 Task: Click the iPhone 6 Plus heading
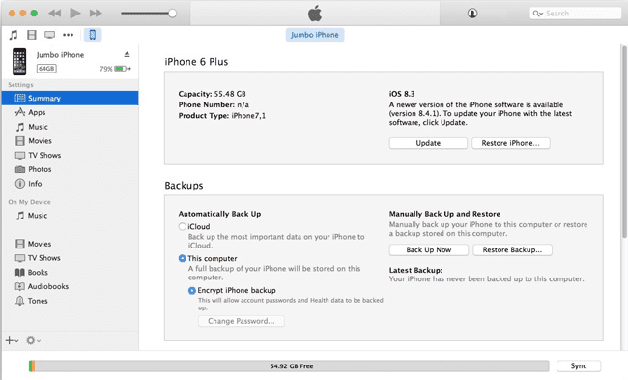point(196,62)
